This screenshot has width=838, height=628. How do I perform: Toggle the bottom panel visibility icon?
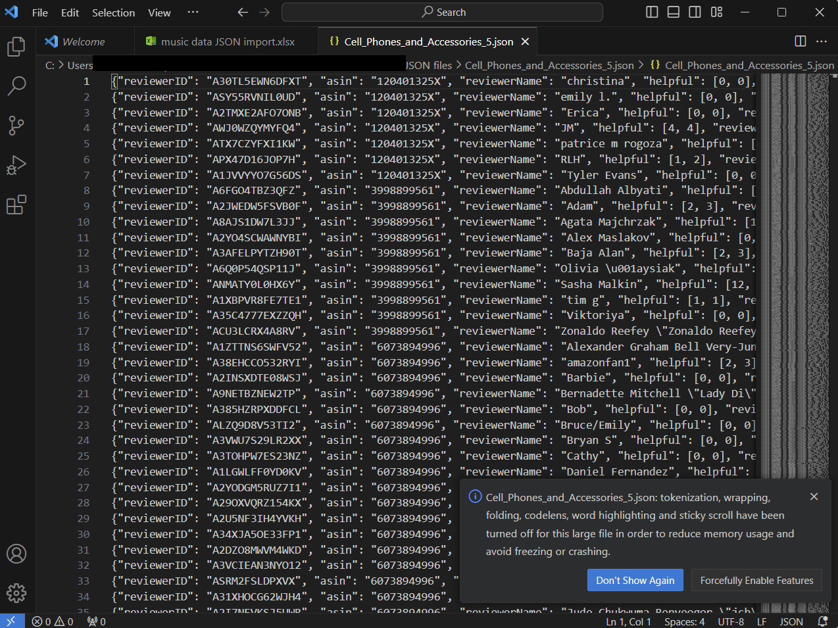pyautogui.click(x=673, y=12)
